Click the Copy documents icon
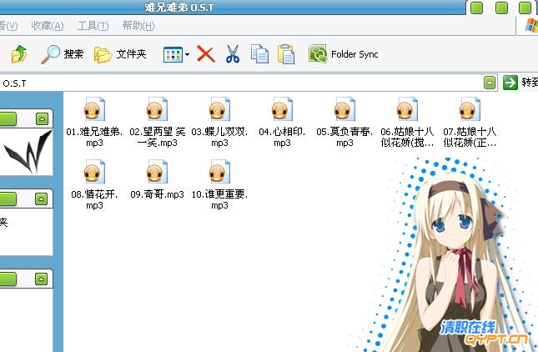This screenshot has width=538, height=352. (x=259, y=54)
